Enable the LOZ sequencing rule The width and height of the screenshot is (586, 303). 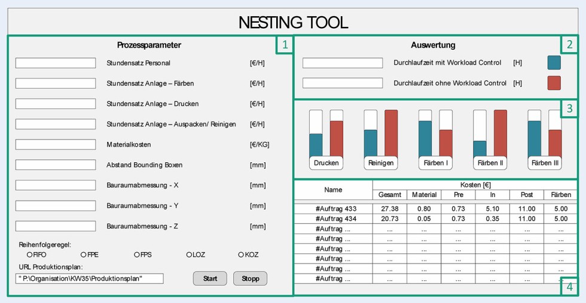[189, 254]
